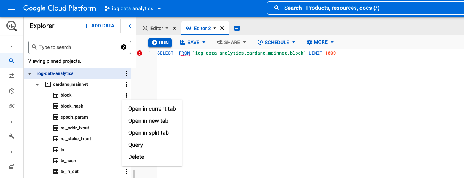
Task: Select Query from the context menu
Action: pos(152,145)
